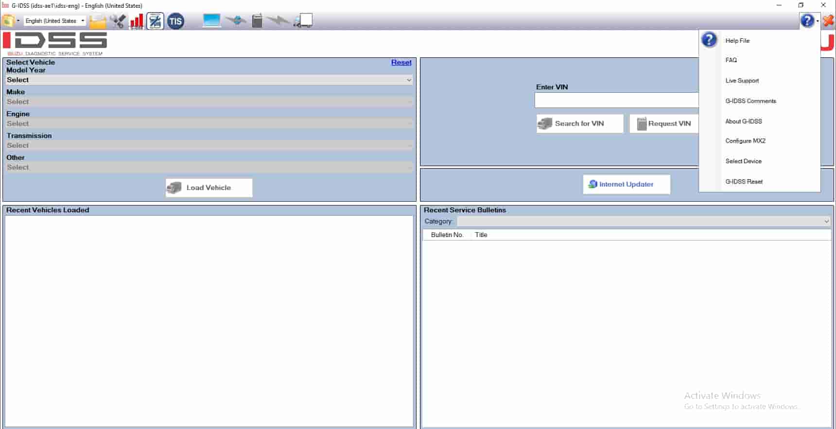Viewport: 836px width, 429px height.
Task: Click the network connection globe icon
Action: click(x=237, y=20)
